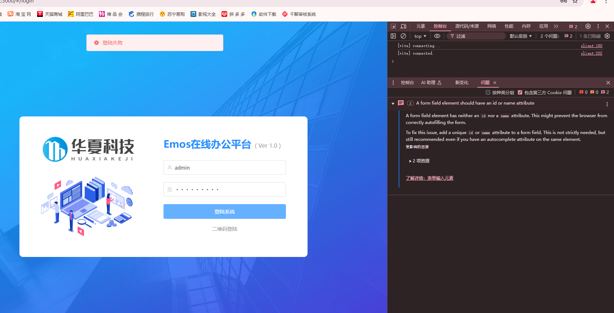Click the issues counter badge in top toolbar
614x313 pixels.
[x=573, y=26]
